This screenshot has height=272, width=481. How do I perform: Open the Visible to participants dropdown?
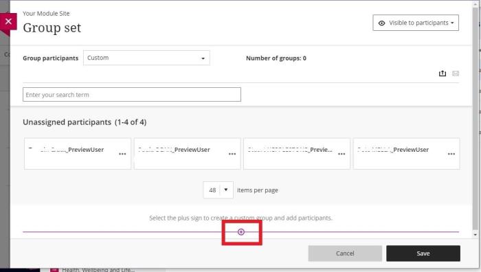[x=416, y=23]
